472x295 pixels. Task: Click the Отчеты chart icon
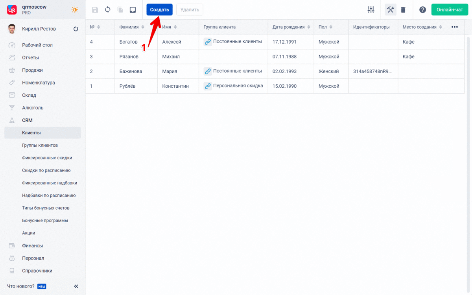tap(12, 58)
